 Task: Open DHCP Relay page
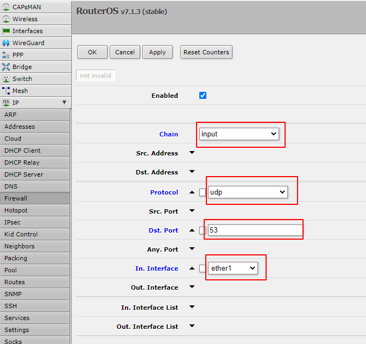point(35,162)
